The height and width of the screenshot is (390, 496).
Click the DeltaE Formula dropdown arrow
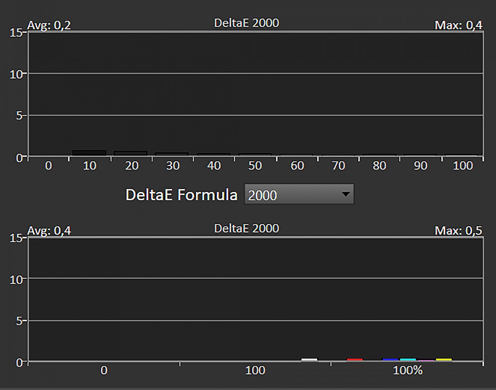(x=346, y=194)
